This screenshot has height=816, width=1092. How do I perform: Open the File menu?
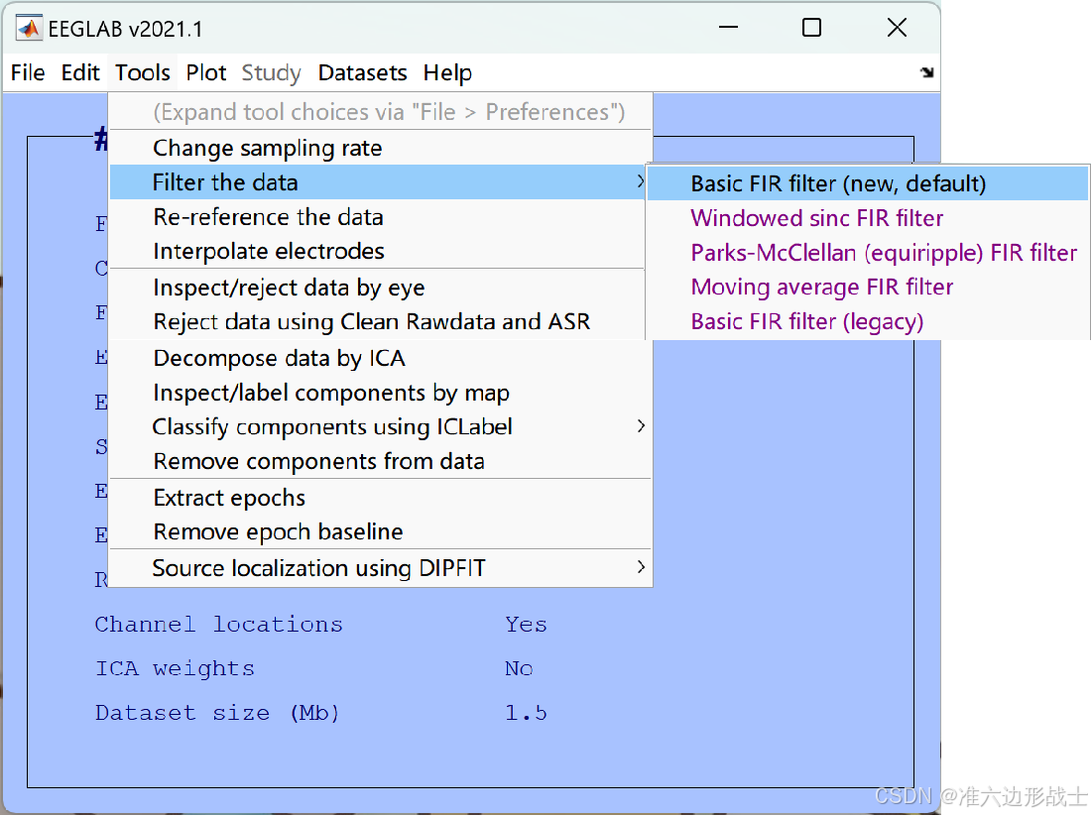pos(28,72)
